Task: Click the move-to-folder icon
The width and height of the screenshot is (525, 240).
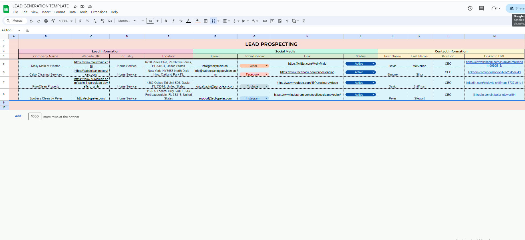Action: [x=82, y=6]
